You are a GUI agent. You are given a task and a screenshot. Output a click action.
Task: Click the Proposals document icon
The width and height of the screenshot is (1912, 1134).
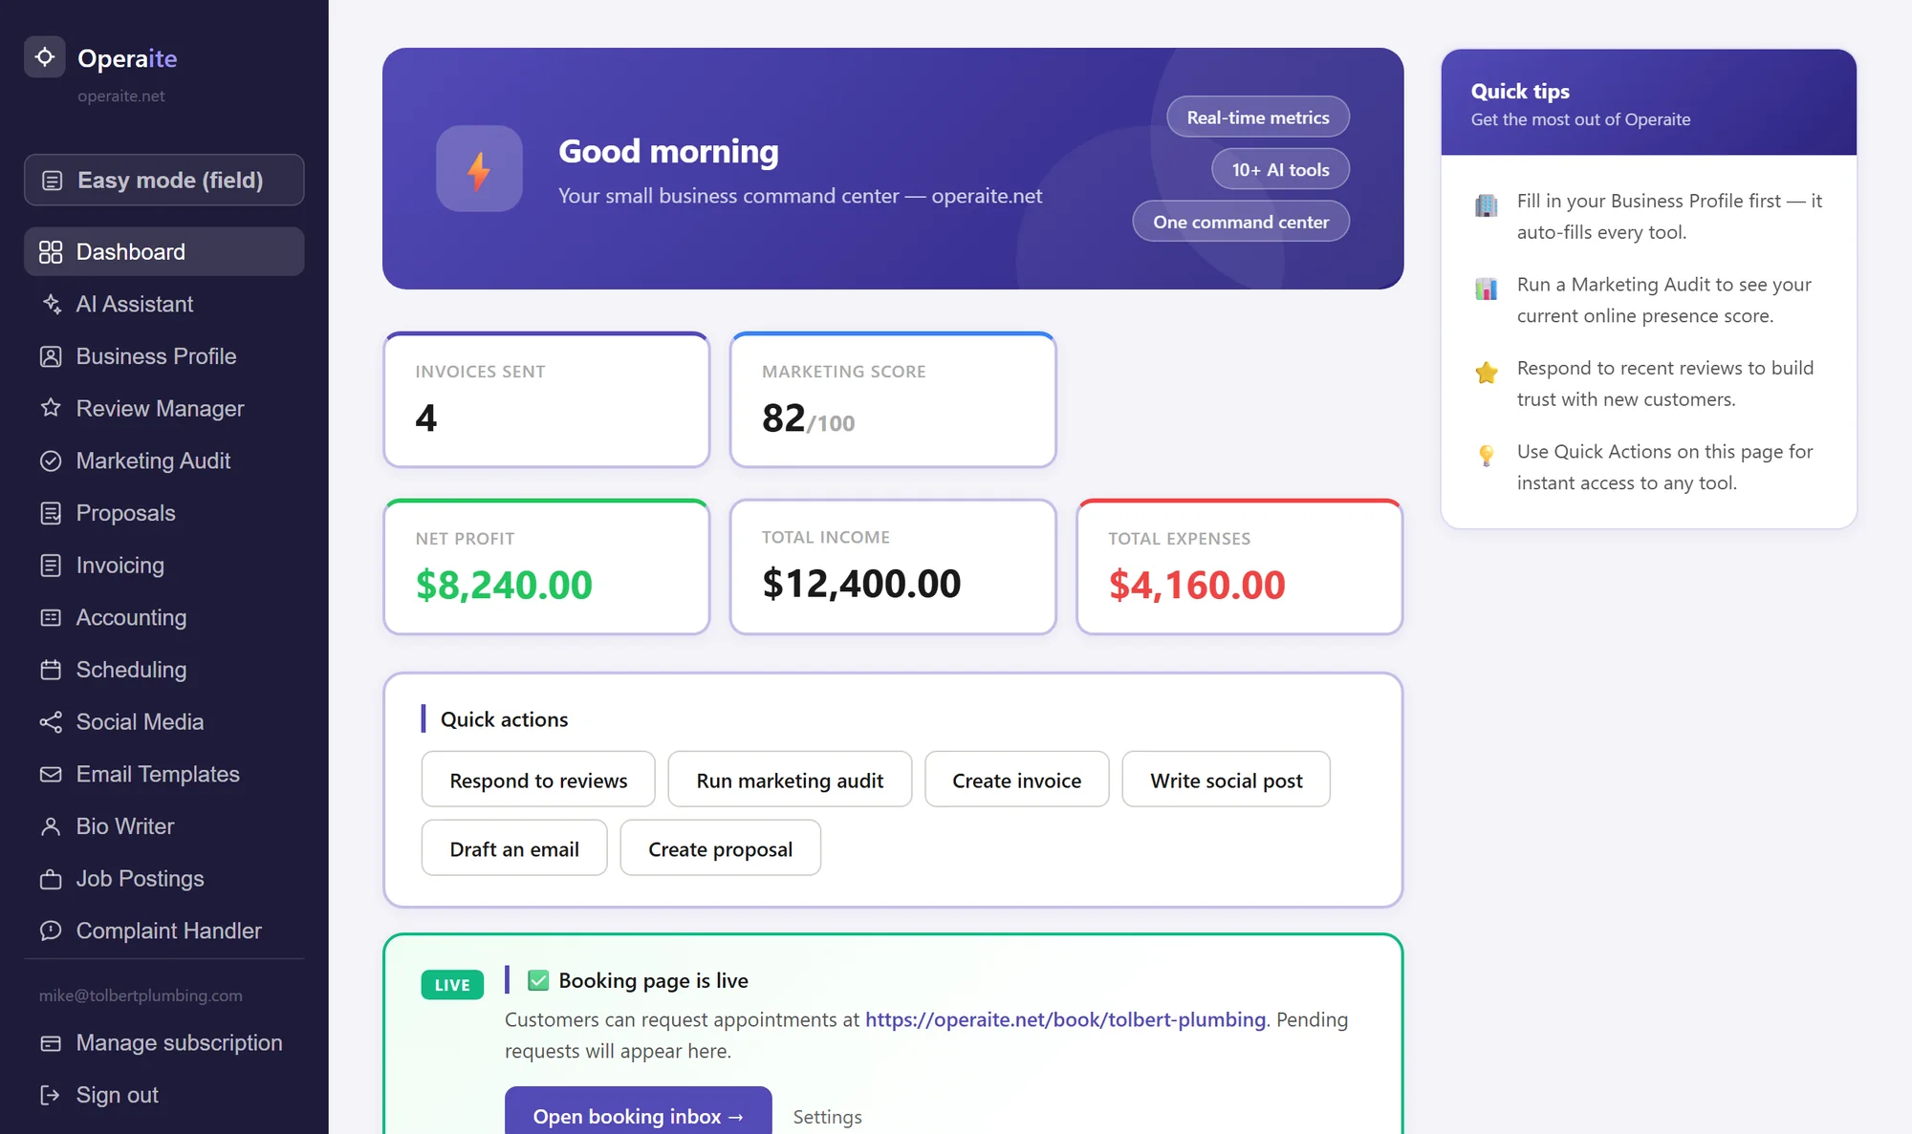(x=51, y=513)
